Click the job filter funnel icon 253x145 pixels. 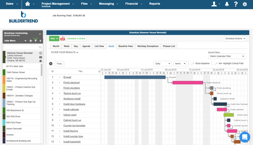(35, 41)
